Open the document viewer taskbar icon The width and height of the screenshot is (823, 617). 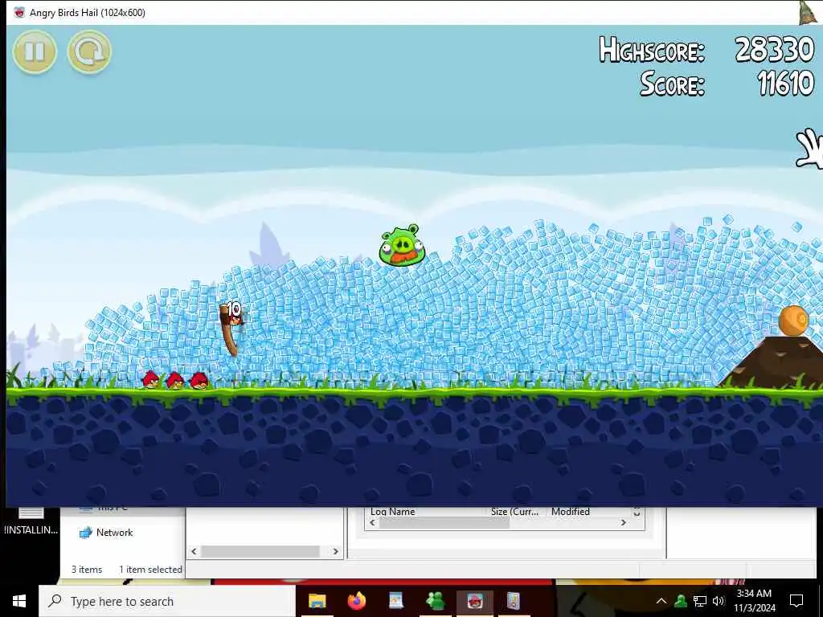pos(396,601)
